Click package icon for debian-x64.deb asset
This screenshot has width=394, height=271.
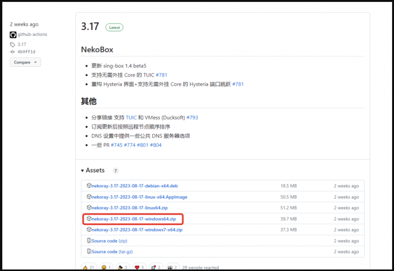point(89,186)
